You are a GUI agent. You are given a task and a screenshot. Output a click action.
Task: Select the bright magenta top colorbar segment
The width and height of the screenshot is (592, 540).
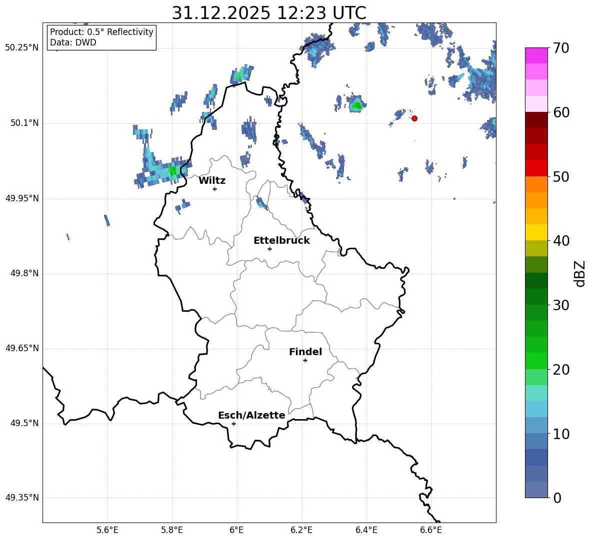(x=536, y=55)
